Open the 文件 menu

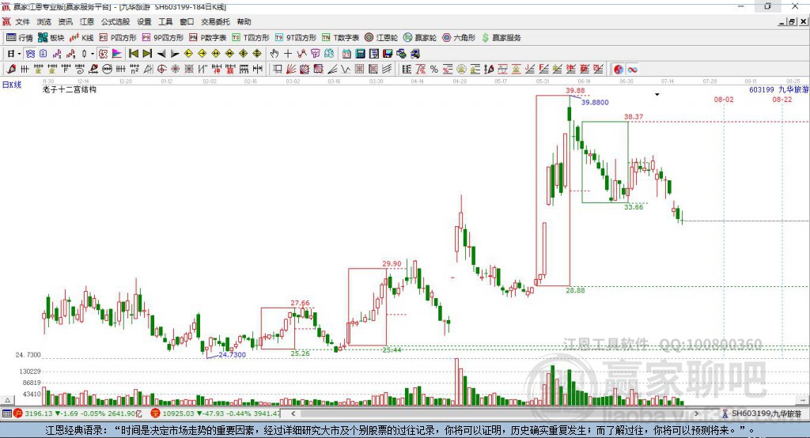(22, 21)
